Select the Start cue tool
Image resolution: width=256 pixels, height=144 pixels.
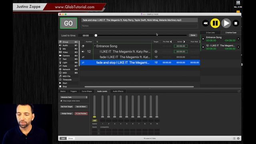[65, 83]
